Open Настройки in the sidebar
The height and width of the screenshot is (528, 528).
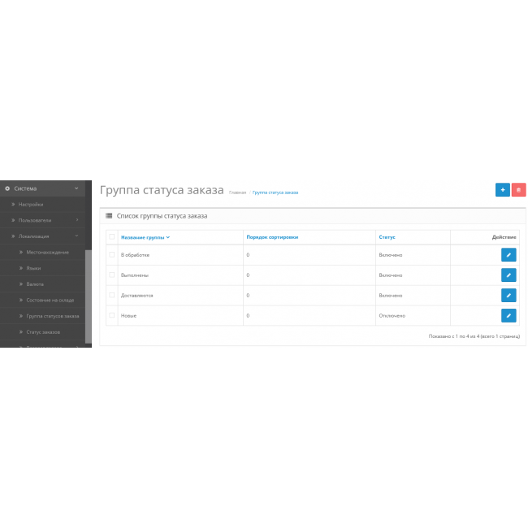[x=31, y=205]
